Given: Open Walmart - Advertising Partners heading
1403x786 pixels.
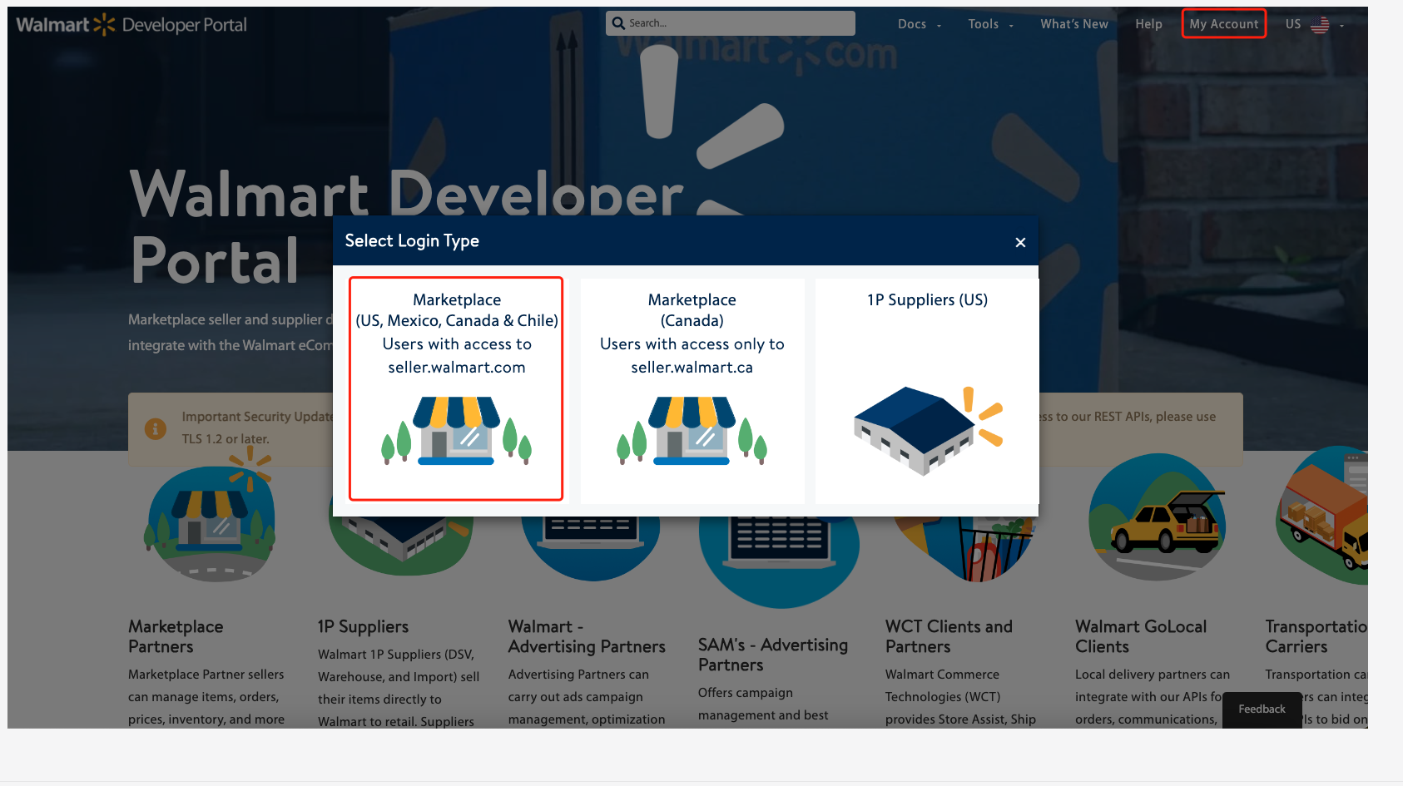Looking at the screenshot, I should 587,636.
